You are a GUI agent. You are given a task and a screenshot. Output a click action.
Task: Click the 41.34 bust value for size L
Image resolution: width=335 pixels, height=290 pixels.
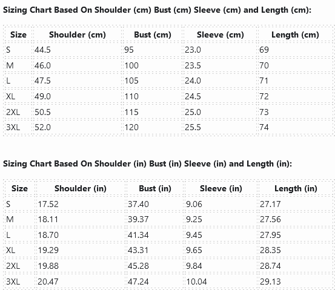pyautogui.click(x=138, y=235)
